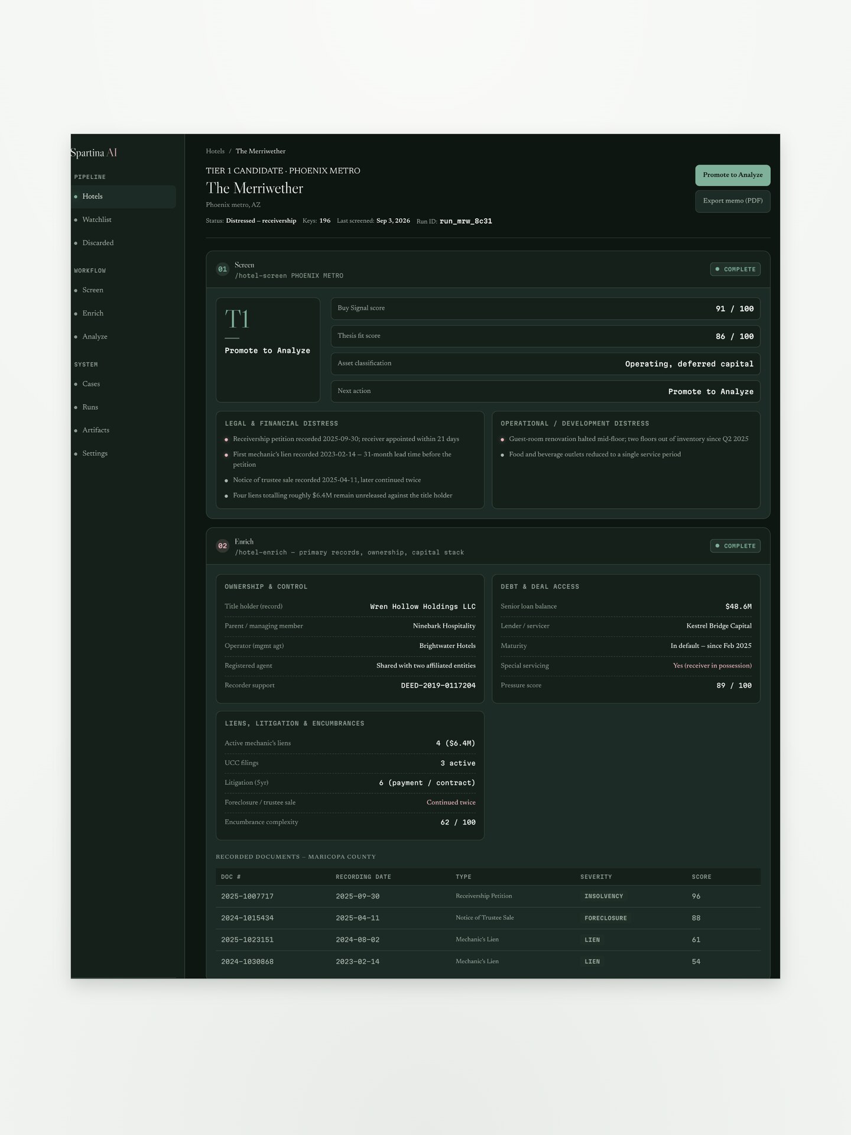The width and height of the screenshot is (851, 1135).
Task: Click the Notice of Trustee Sale cell
Action: point(485,918)
